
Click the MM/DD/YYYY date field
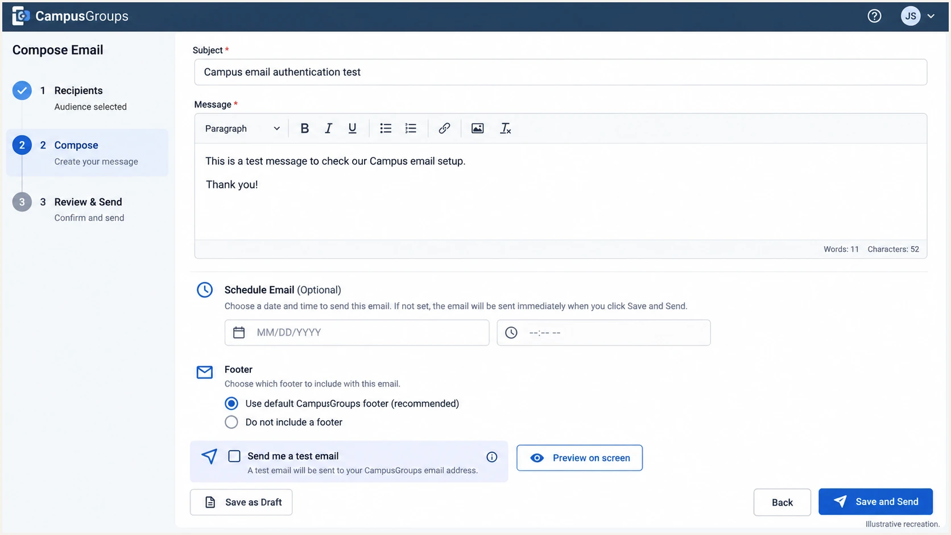pyautogui.click(x=357, y=333)
